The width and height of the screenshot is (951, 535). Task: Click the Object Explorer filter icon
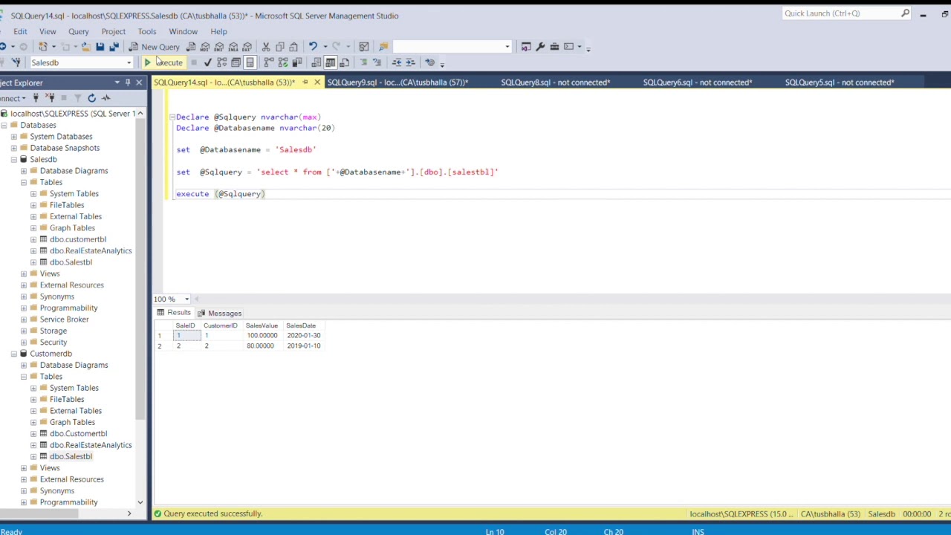(77, 98)
